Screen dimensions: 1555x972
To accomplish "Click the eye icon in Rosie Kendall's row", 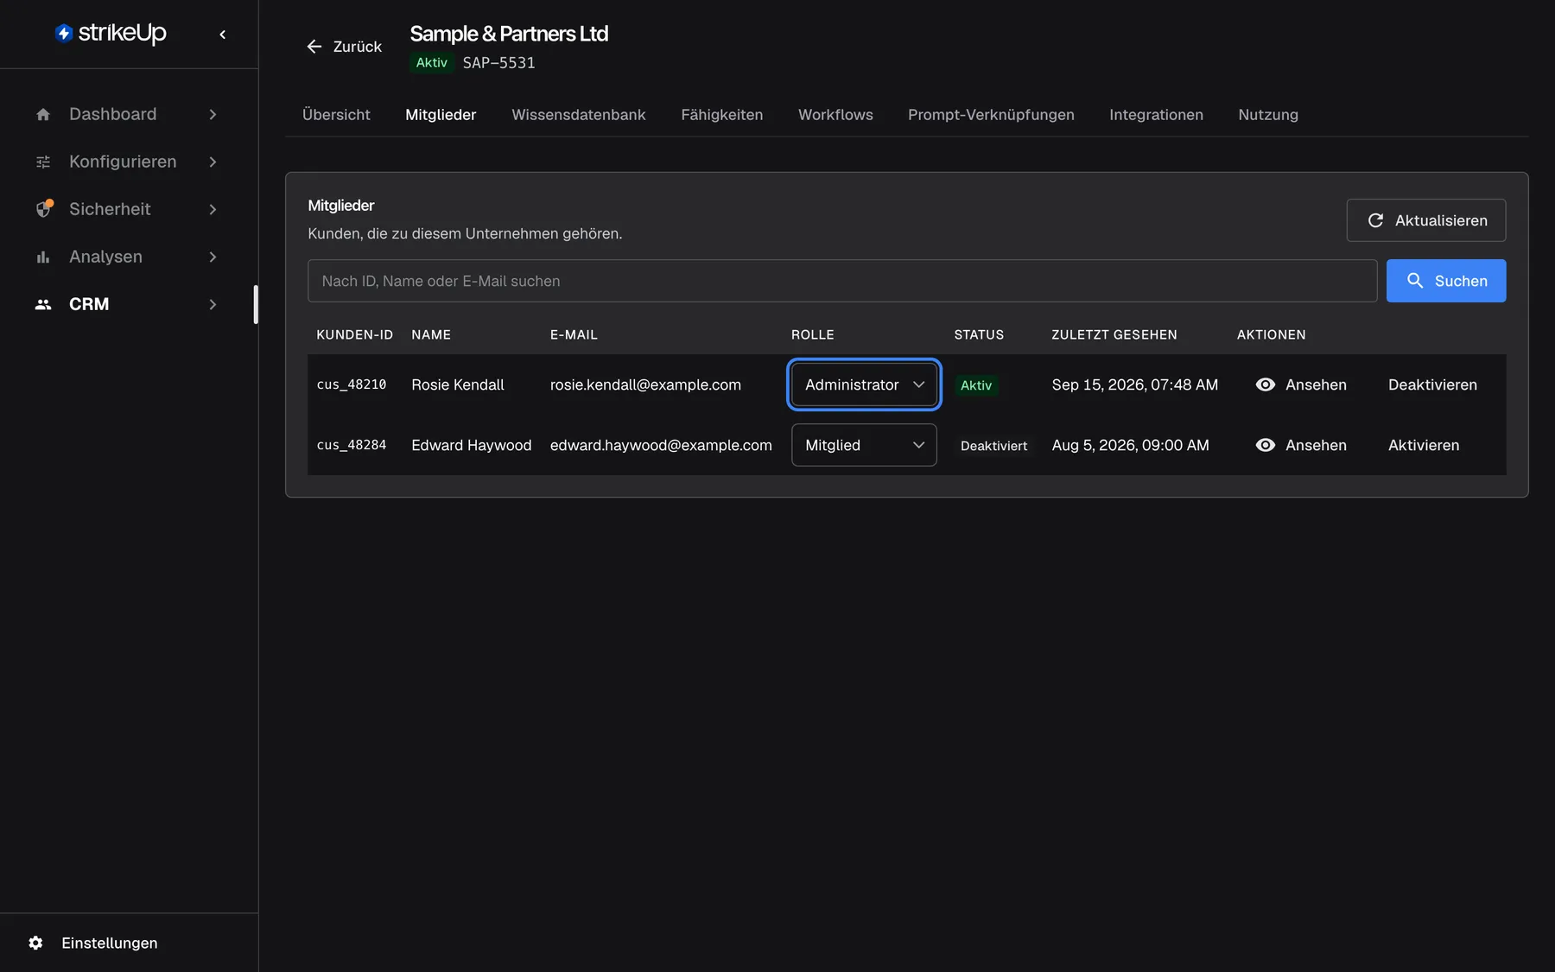I will coord(1266,384).
